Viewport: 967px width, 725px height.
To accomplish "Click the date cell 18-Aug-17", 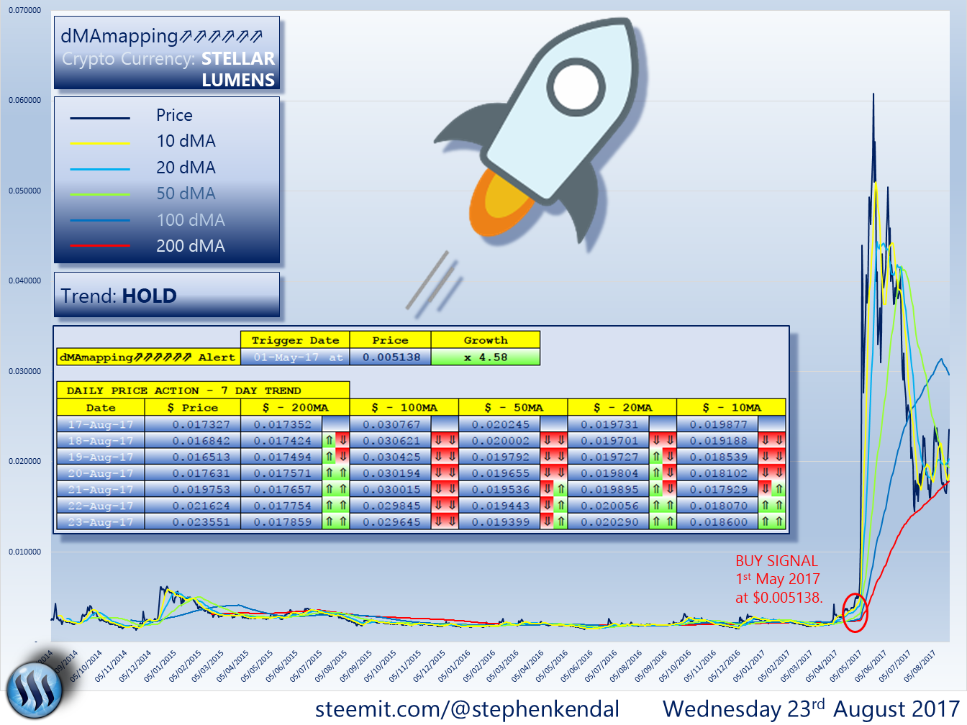I will [x=101, y=441].
